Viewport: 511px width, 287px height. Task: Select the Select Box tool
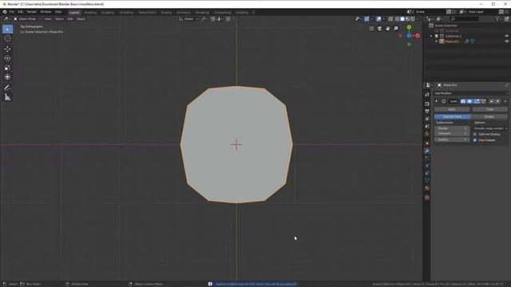coord(7,29)
